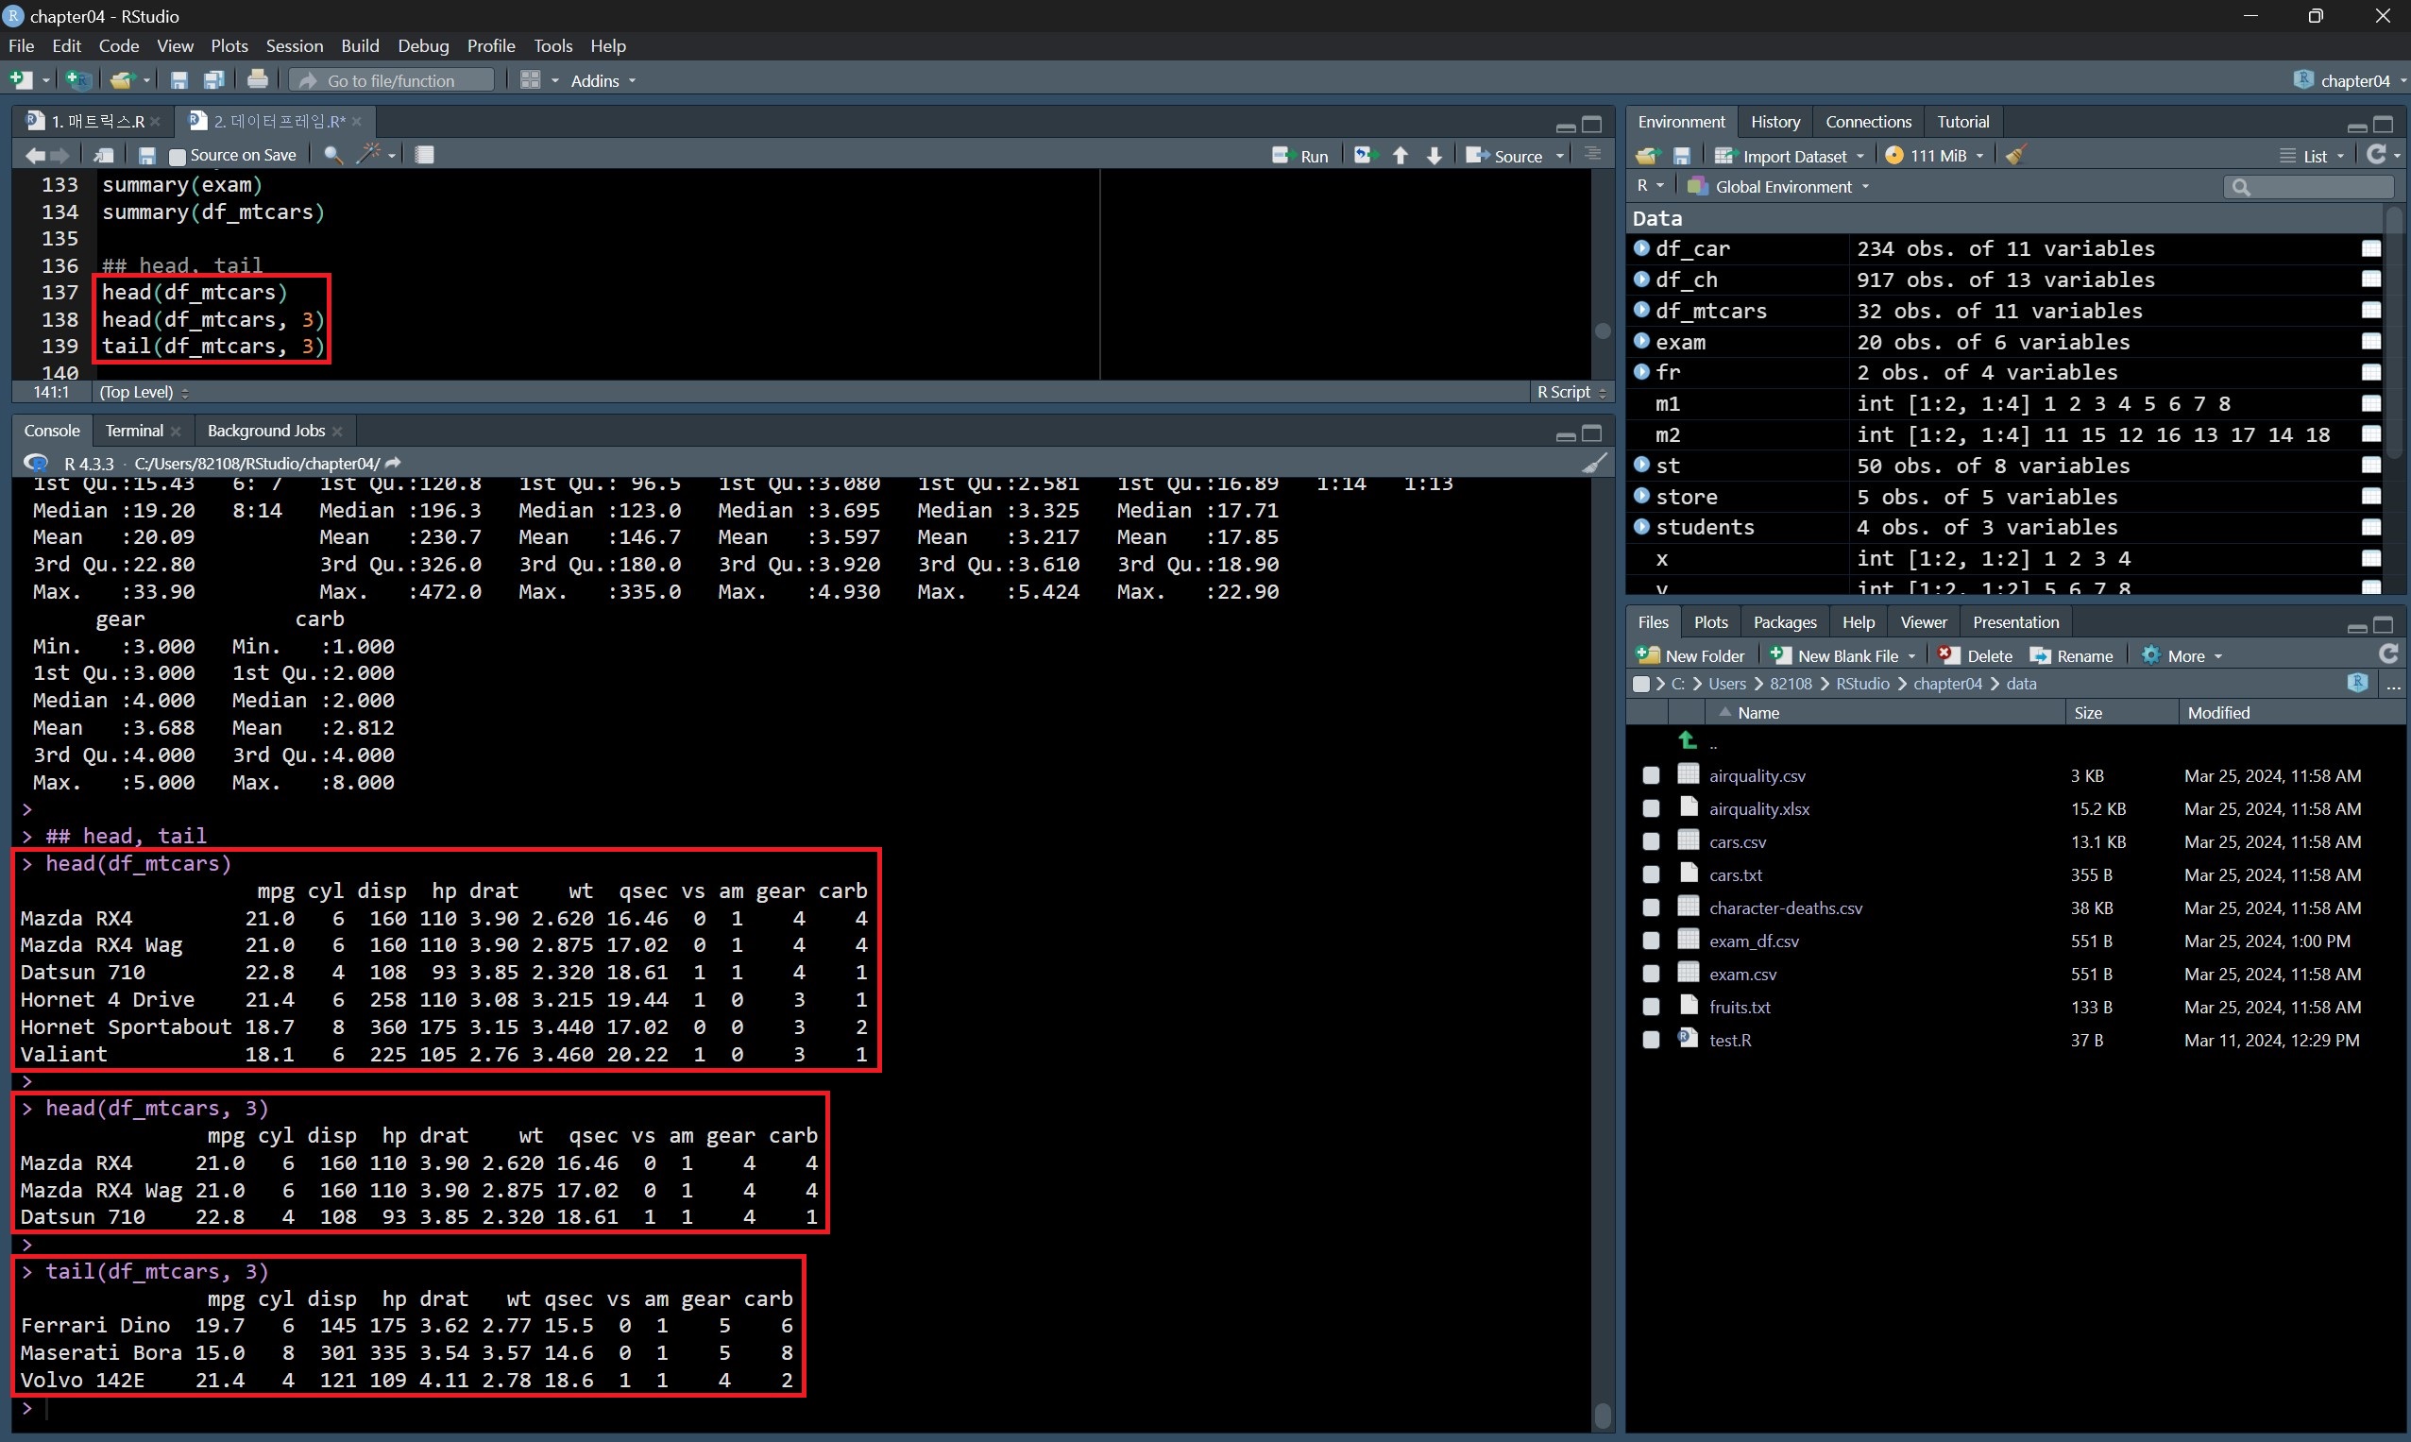Save the current document with the editor disk icon
2411x1442 pixels.
pyautogui.click(x=146, y=156)
